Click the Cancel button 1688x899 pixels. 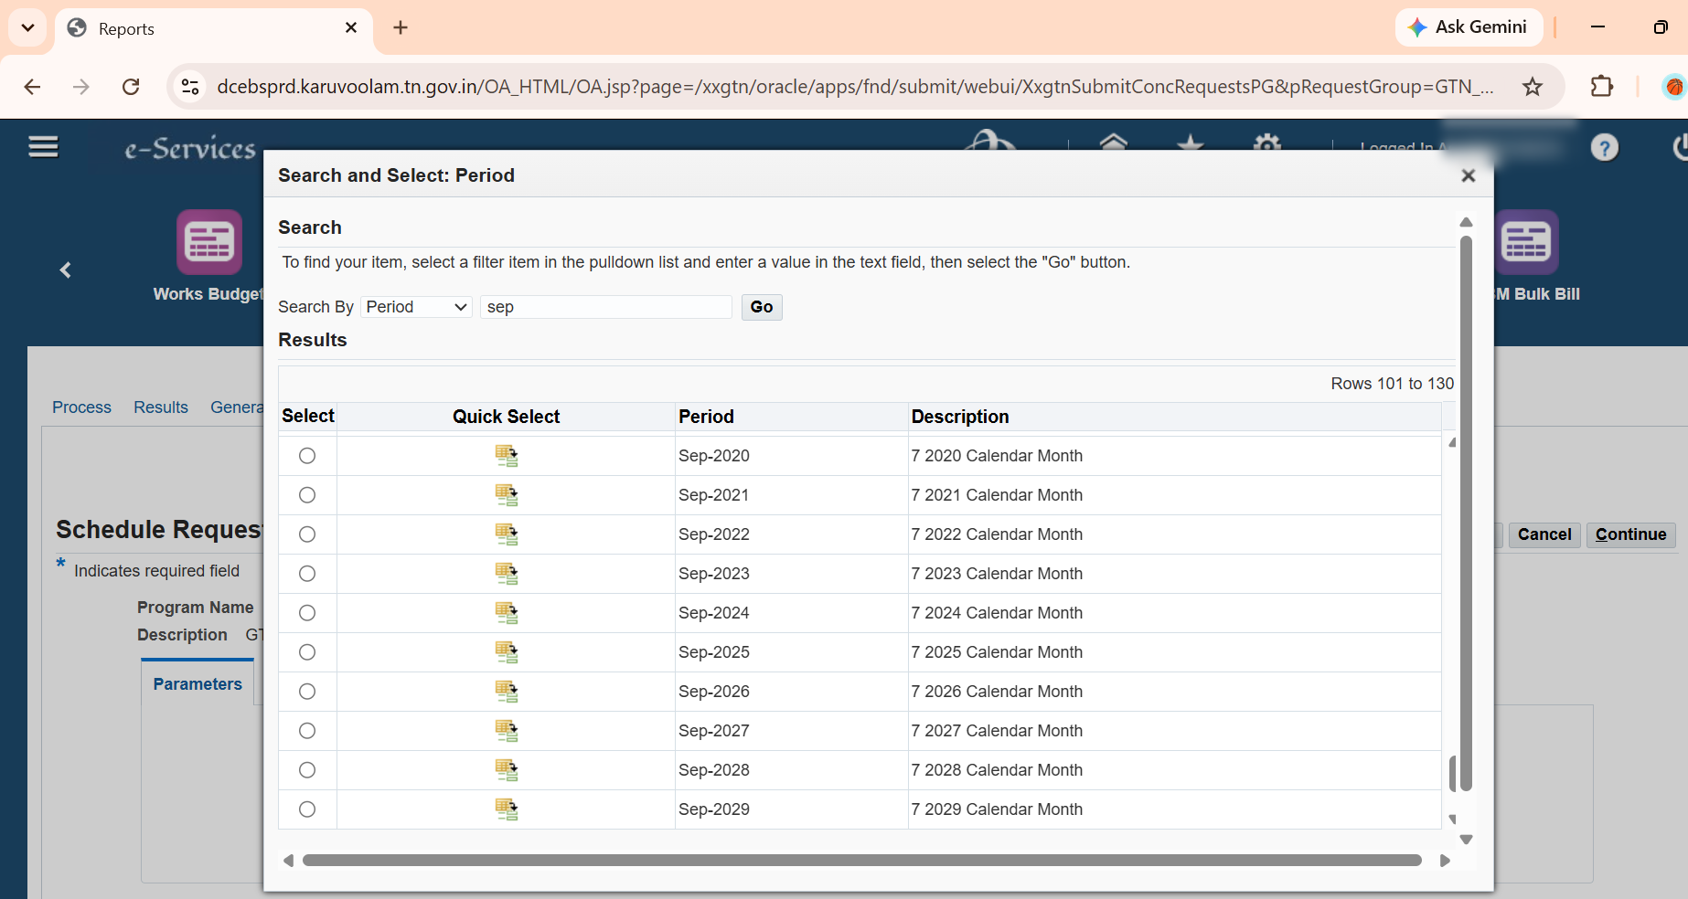point(1544,534)
